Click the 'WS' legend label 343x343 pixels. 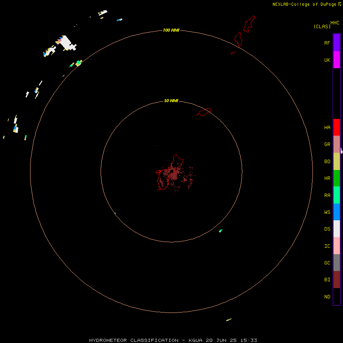tap(327, 212)
